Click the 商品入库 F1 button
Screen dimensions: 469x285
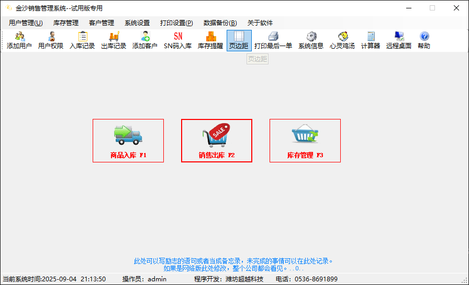point(128,140)
